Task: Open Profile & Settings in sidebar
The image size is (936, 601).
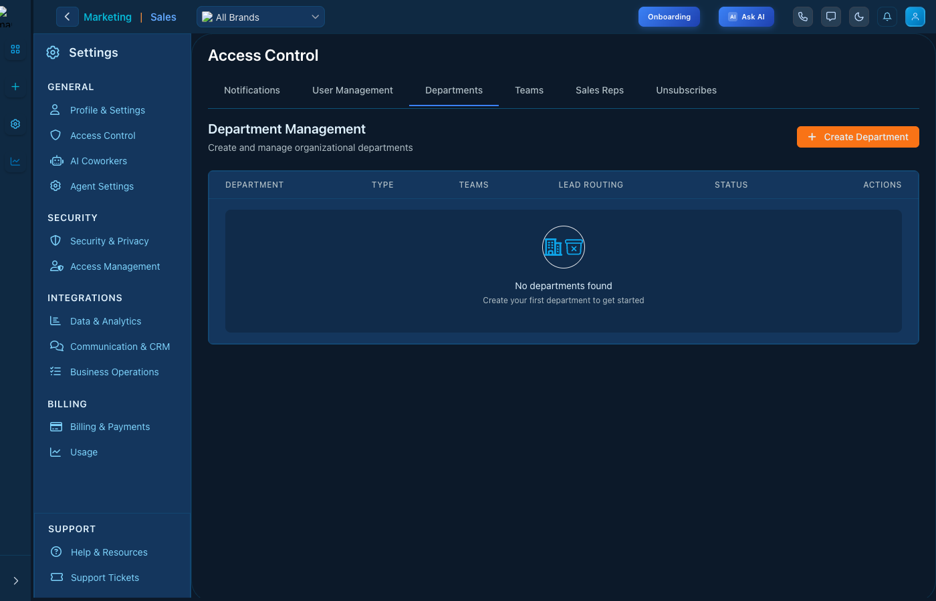Action: pos(108,110)
